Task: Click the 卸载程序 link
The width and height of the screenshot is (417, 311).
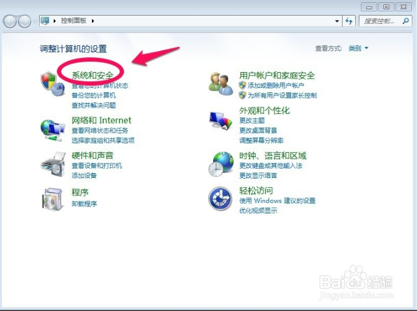Action: 84,204
